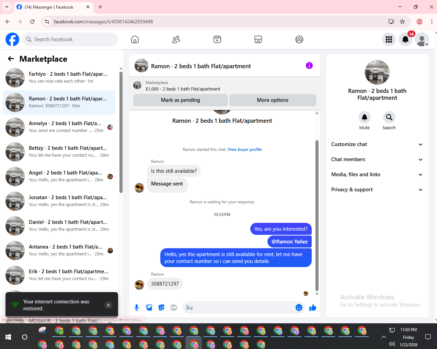
Task: Open View buyer profile link
Action: 245,149
